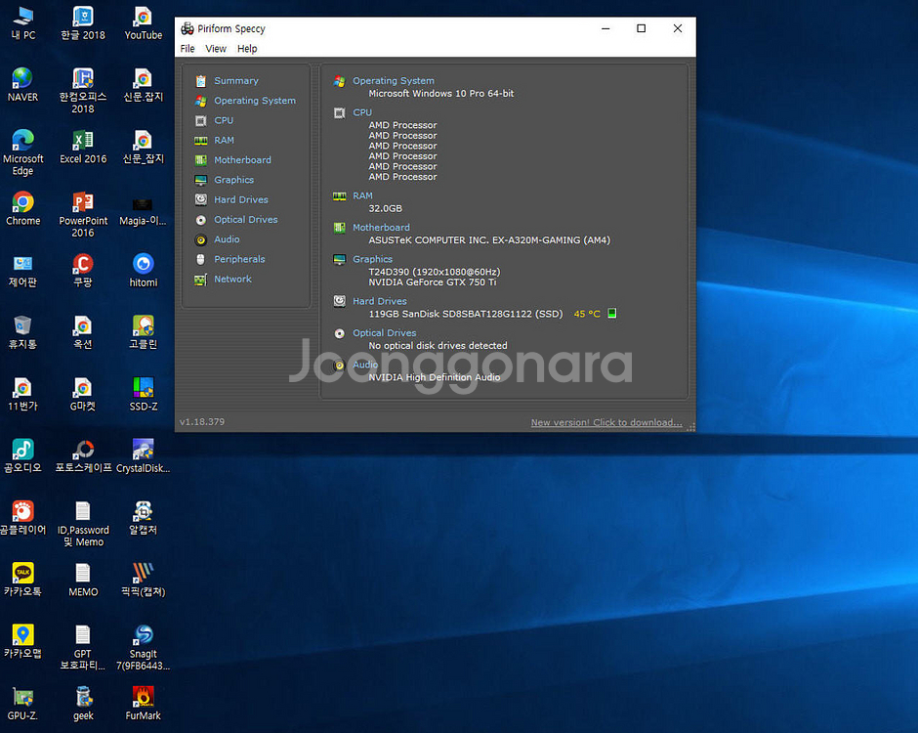
Task: Select the Microsoft Edge desktop icon
Action: pos(22,152)
